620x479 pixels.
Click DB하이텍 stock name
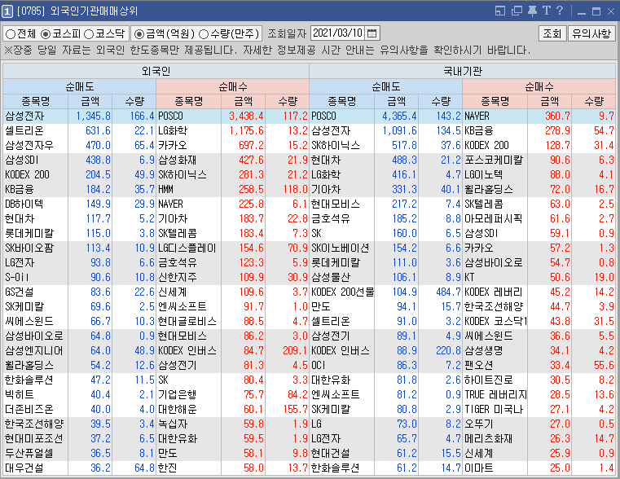tap(24, 204)
